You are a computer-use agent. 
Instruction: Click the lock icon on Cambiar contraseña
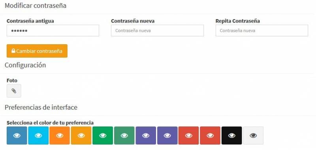(x=13, y=51)
